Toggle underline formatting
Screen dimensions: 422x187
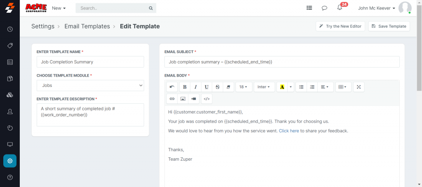coord(206,87)
